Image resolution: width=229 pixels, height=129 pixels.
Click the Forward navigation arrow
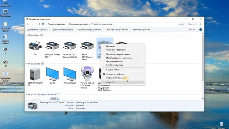pos(33,24)
